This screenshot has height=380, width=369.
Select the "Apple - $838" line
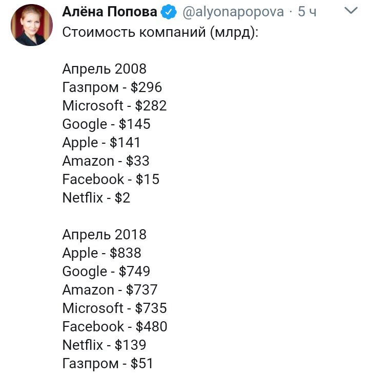[101, 253]
